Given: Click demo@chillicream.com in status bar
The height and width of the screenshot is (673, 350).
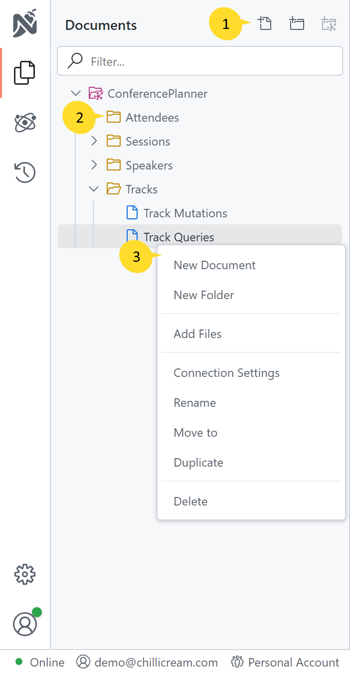Looking at the screenshot, I should pyautogui.click(x=148, y=663).
